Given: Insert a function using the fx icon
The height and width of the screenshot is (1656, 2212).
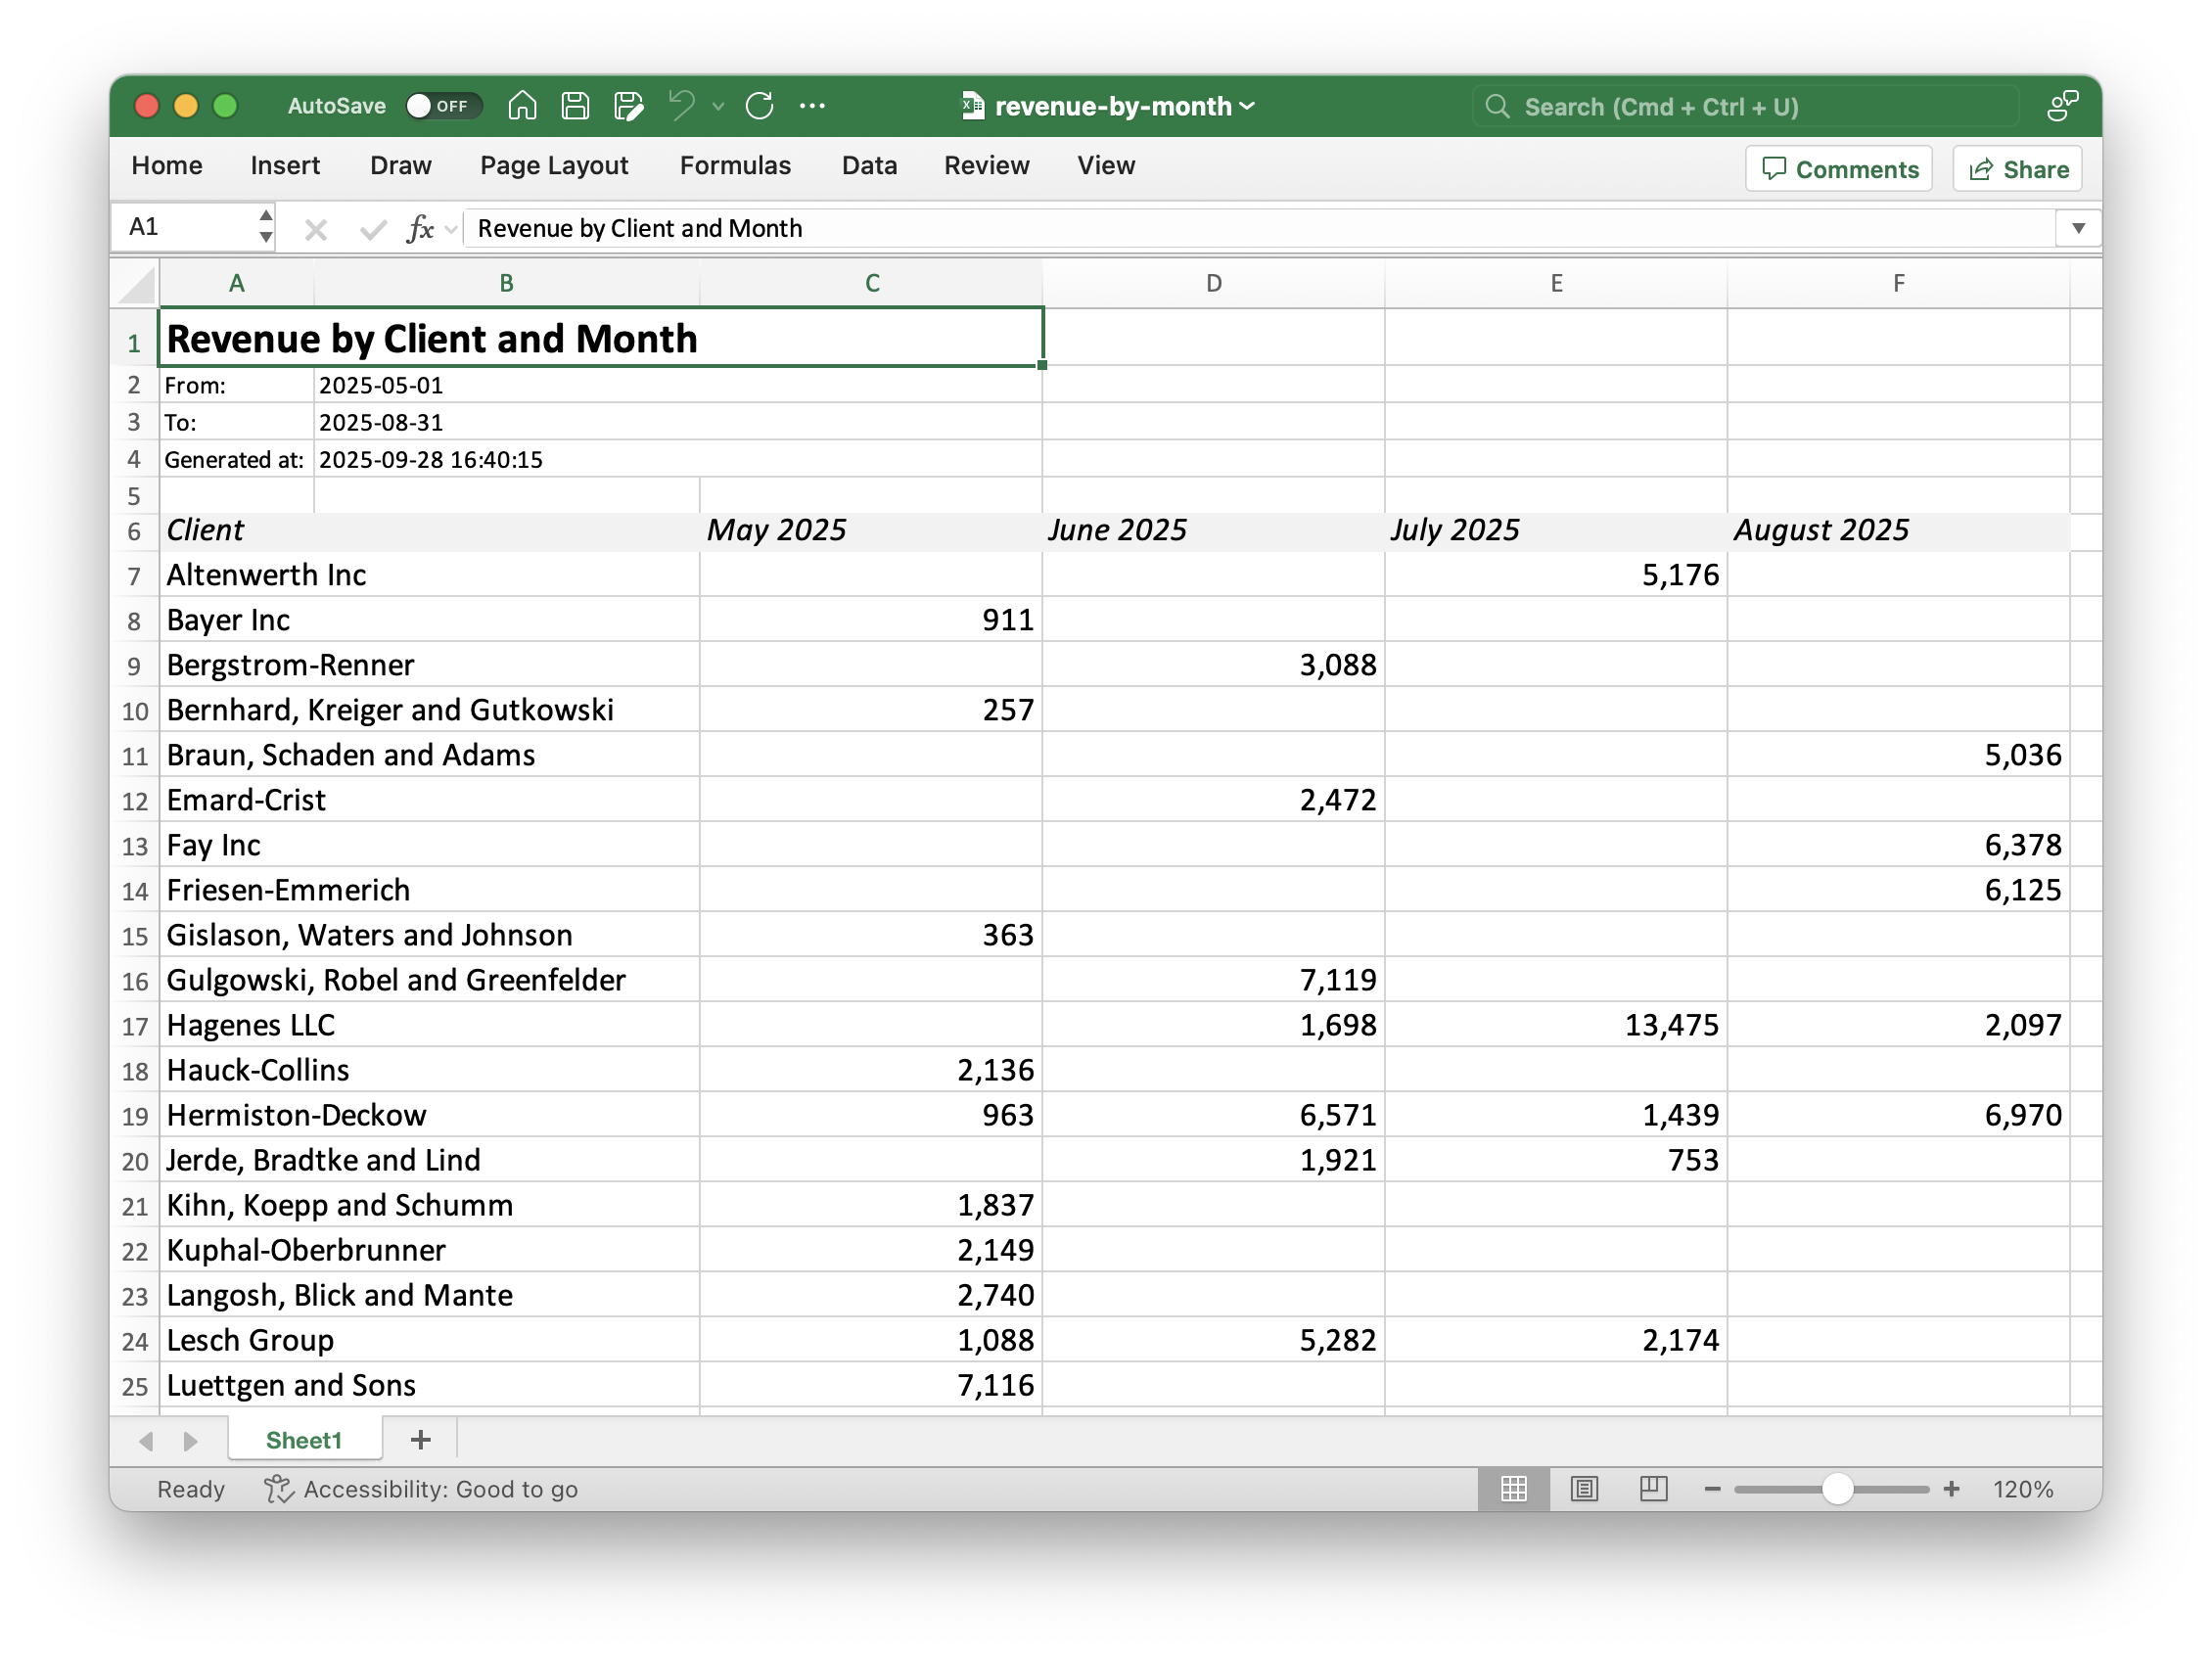Looking at the screenshot, I should tap(422, 228).
